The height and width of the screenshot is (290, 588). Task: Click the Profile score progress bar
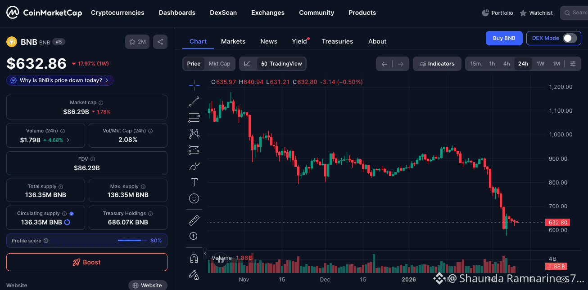[132, 241]
